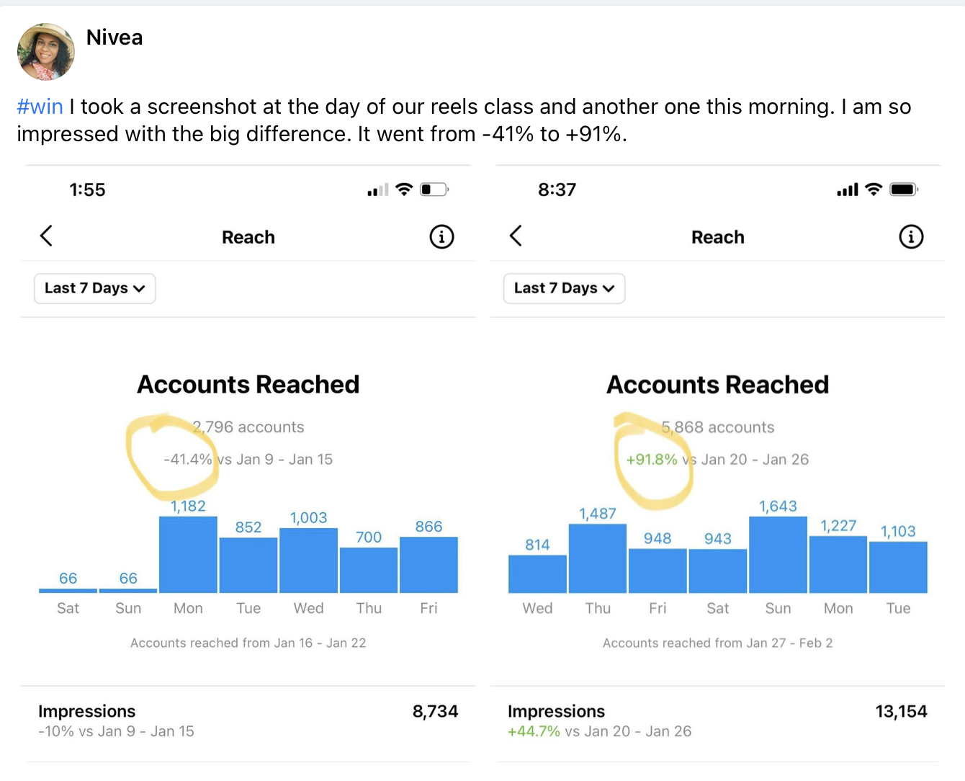
Task: Expand Last 7 Days dropdown in left screenshot
Action: click(95, 288)
